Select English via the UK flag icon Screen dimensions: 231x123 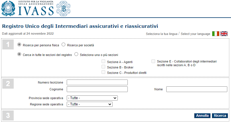click(224, 34)
